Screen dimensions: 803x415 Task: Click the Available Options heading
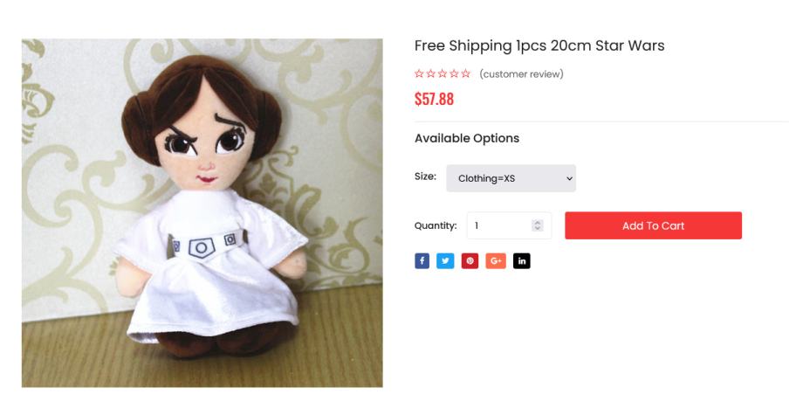pyautogui.click(x=467, y=138)
